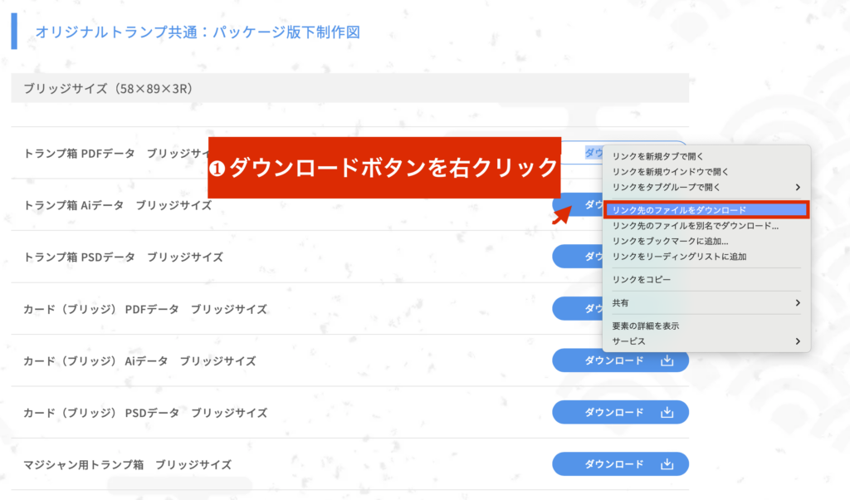Click トランプ箱 PDFデータ row label
The image size is (850, 500).
[x=115, y=154]
